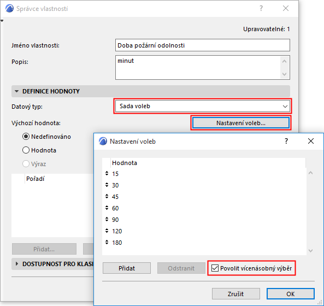Select the Hodnota radio button

(26, 150)
